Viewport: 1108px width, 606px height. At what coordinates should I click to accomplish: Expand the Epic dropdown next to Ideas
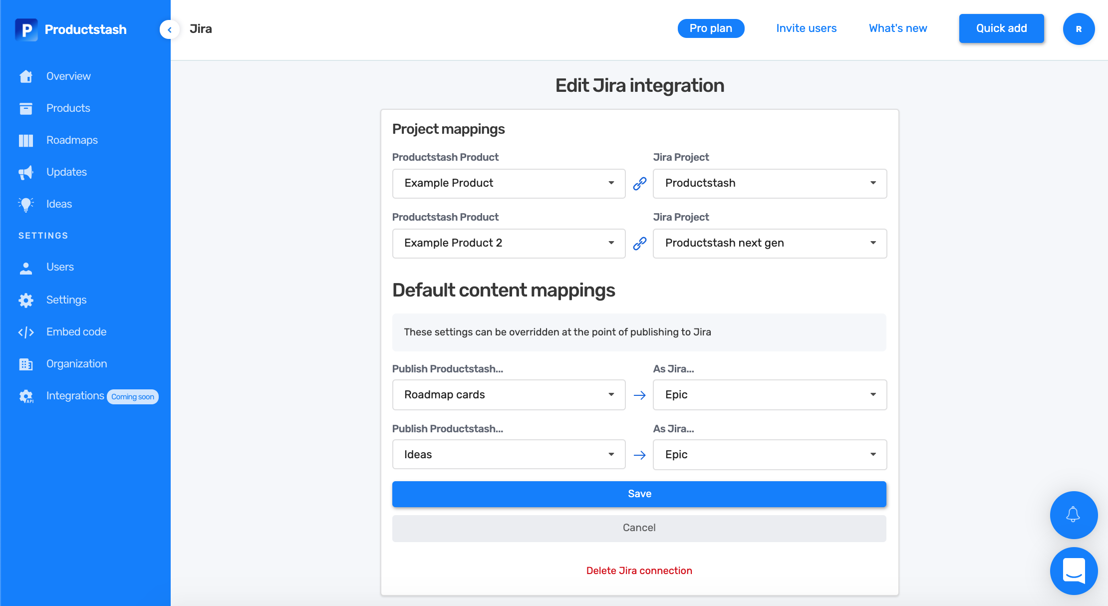(x=769, y=455)
